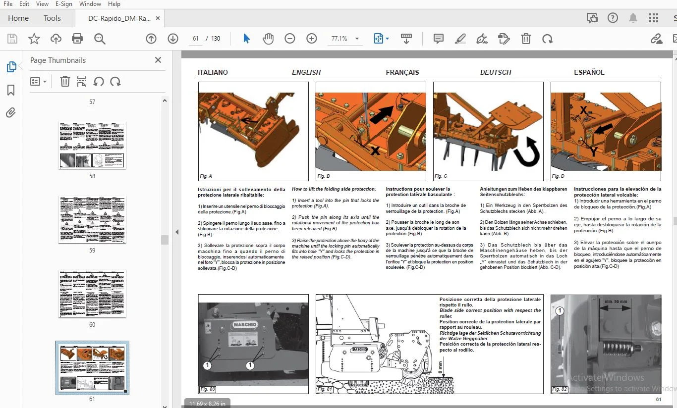This screenshot has height=408, width=677.
Task: Toggle scrolling mode keyboard icon
Action: point(406,39)
